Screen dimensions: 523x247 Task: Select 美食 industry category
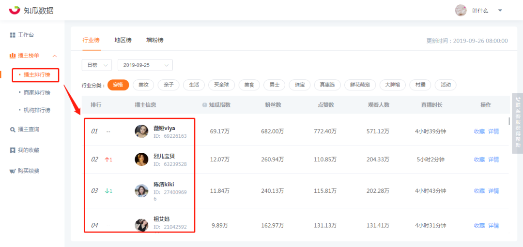(249, 85)
